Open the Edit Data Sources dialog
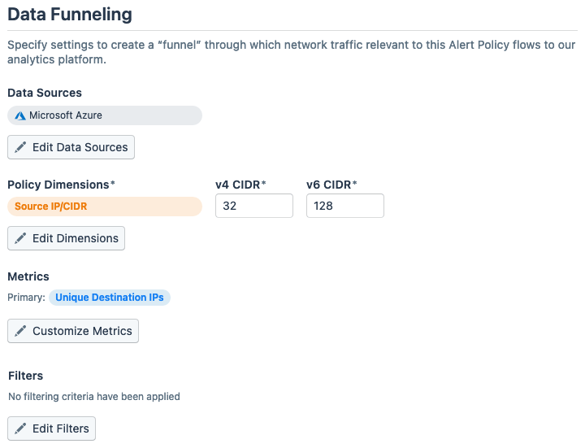This screenshot has width=585, height=448. 71,147
